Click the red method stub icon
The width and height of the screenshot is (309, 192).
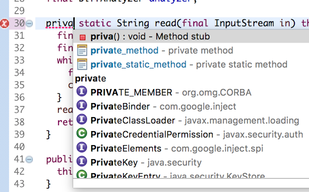[x=83, y=37]
